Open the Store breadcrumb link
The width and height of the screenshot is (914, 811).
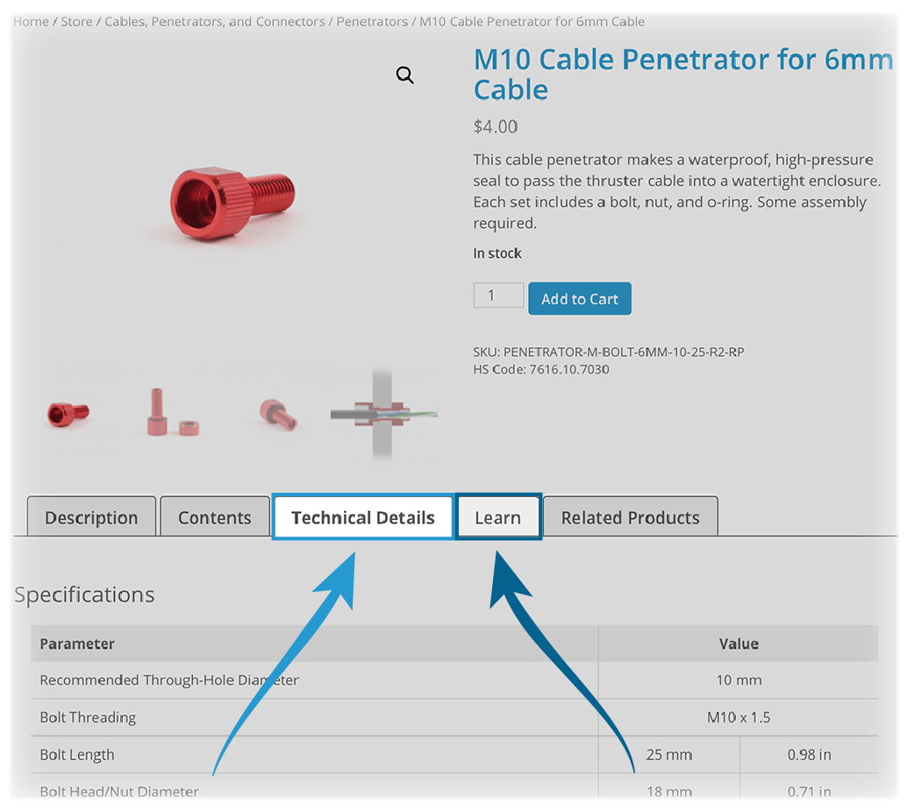pos(76,21)
